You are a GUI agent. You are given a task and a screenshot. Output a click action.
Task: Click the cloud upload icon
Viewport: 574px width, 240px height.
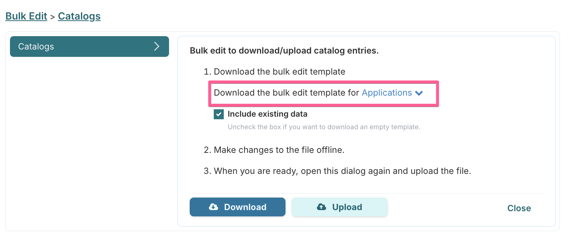(x=321, y=207)
